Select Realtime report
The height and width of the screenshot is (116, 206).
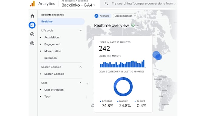tap(61, 22)
